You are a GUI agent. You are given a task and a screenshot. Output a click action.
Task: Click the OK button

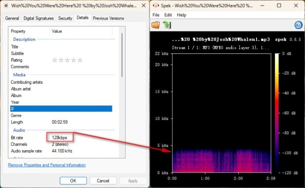(x=73, y=181)
